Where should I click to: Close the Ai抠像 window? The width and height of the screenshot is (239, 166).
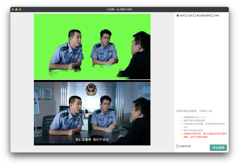13,9
